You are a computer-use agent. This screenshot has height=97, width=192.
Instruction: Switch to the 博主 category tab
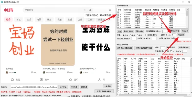click(49, 20)
